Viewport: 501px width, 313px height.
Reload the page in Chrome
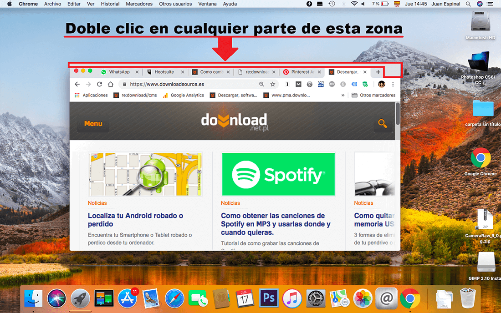coord(99,84)
